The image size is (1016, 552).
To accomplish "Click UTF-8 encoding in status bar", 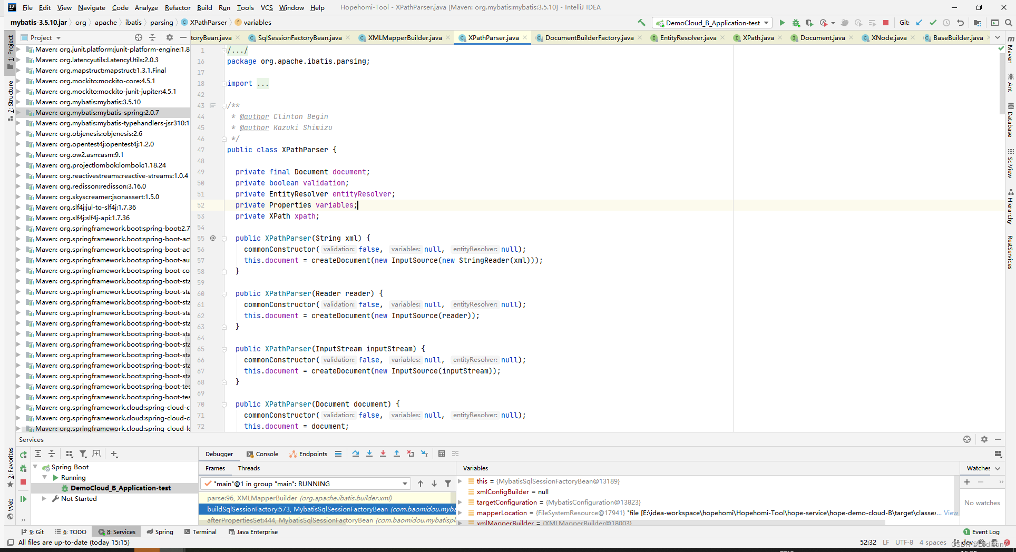I will [x=904, y=543].
